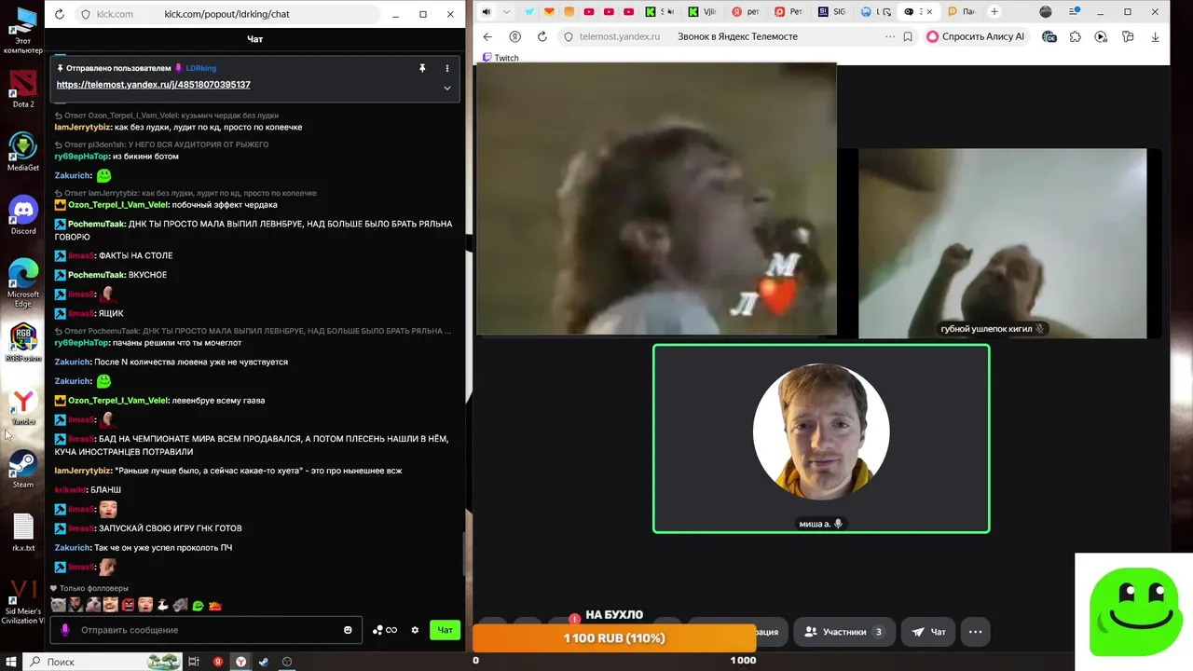Open the Twitch bookmark in the bookmarks bar

[x=501, y=58]
